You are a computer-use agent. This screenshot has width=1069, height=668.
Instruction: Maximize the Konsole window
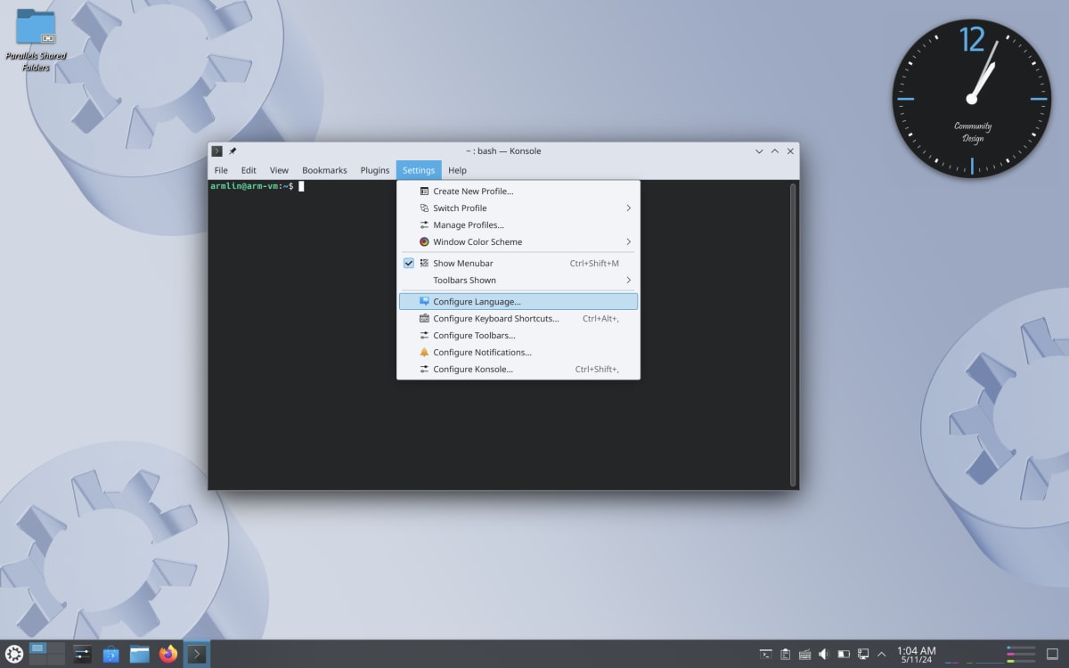(x=775, y=151)
